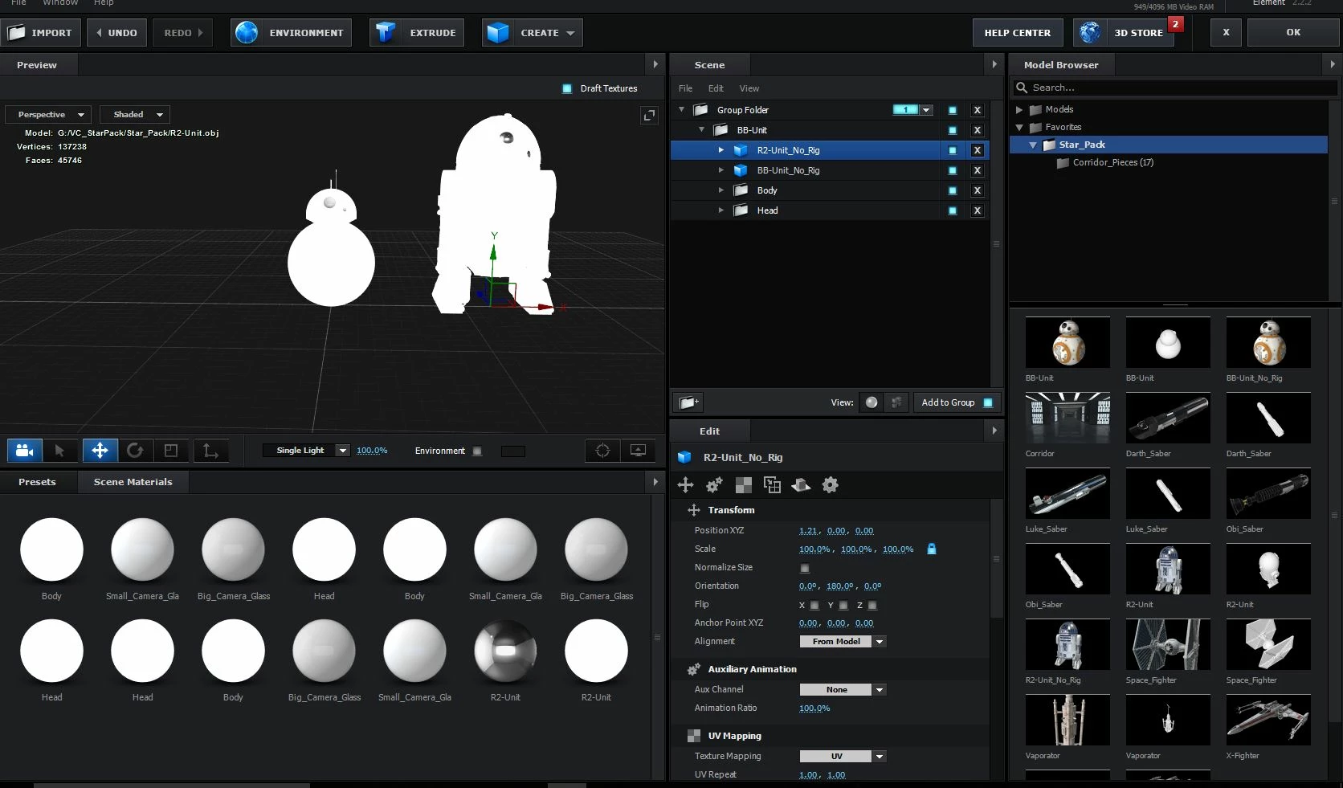Click the axis orientation tool in Preview toolbar
The width and height of the screenshot is (1343, 788).
(x=210, y=451)
